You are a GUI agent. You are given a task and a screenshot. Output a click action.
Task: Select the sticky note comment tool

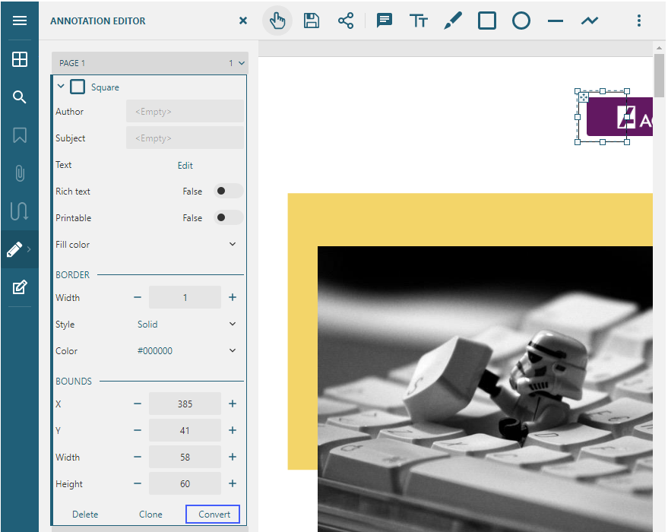coord(385,21)
